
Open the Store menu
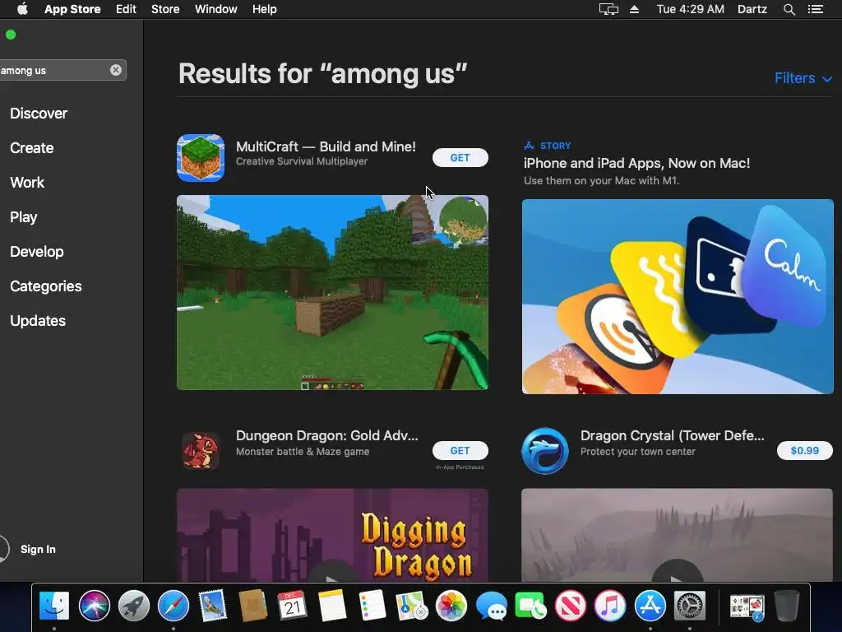165,9
